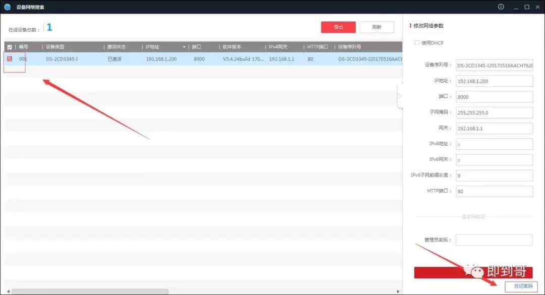The width and height of the screenshot is (545, 295).
Task: Sort table by 激活状态 column header
Action: coord(117,47)
